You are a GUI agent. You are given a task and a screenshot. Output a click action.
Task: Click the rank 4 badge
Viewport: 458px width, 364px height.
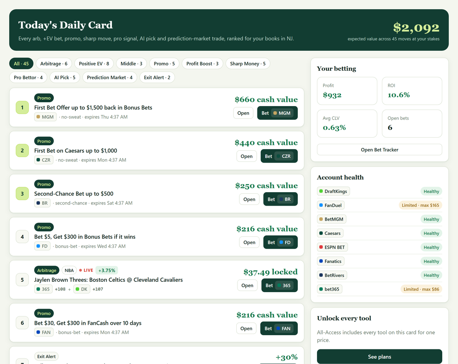[x=22, y=237]
